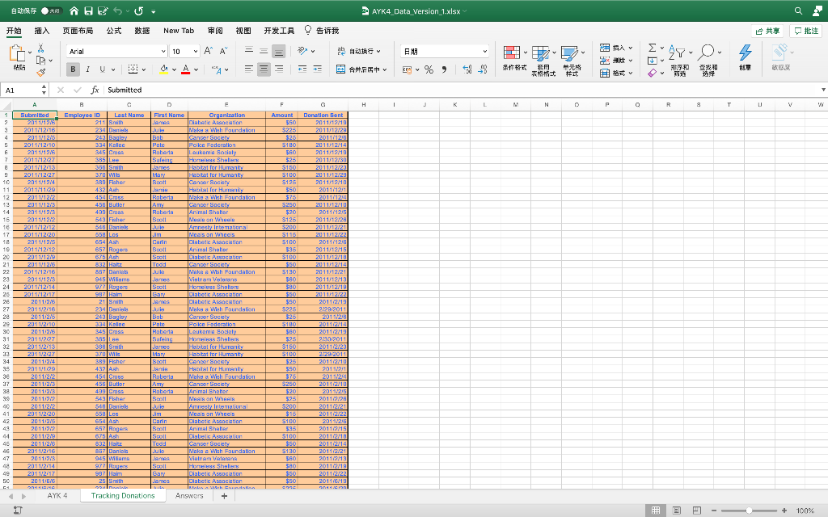Select the format painter tool
The height and width of the screenshot is (517, 828).
[40, 71]
